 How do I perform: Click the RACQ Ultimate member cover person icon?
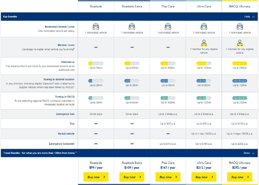pos(240,43)
